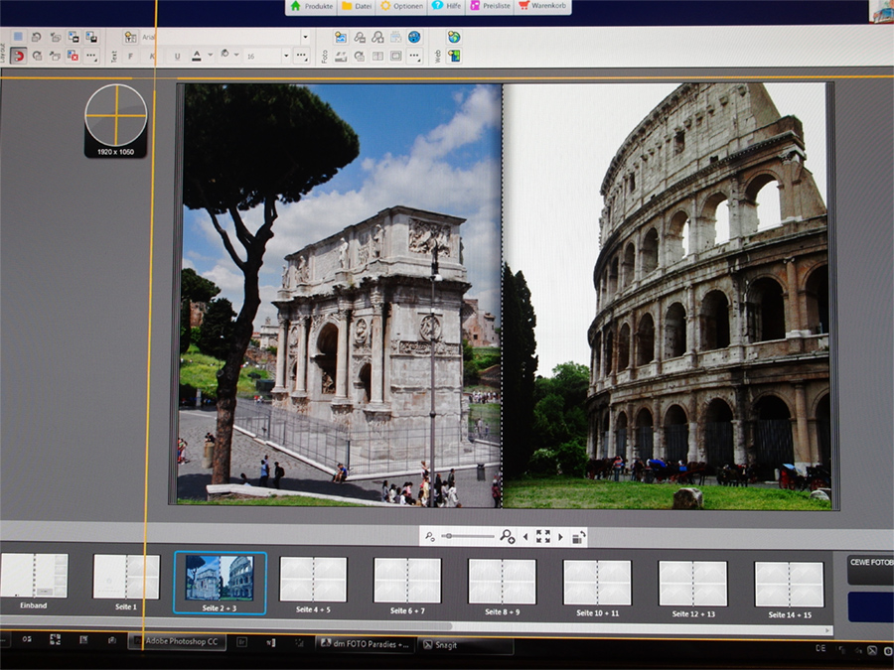Open the Optionen menu
Image resolution: width=894 pixels, height=670 pixels.
point(399,6)
